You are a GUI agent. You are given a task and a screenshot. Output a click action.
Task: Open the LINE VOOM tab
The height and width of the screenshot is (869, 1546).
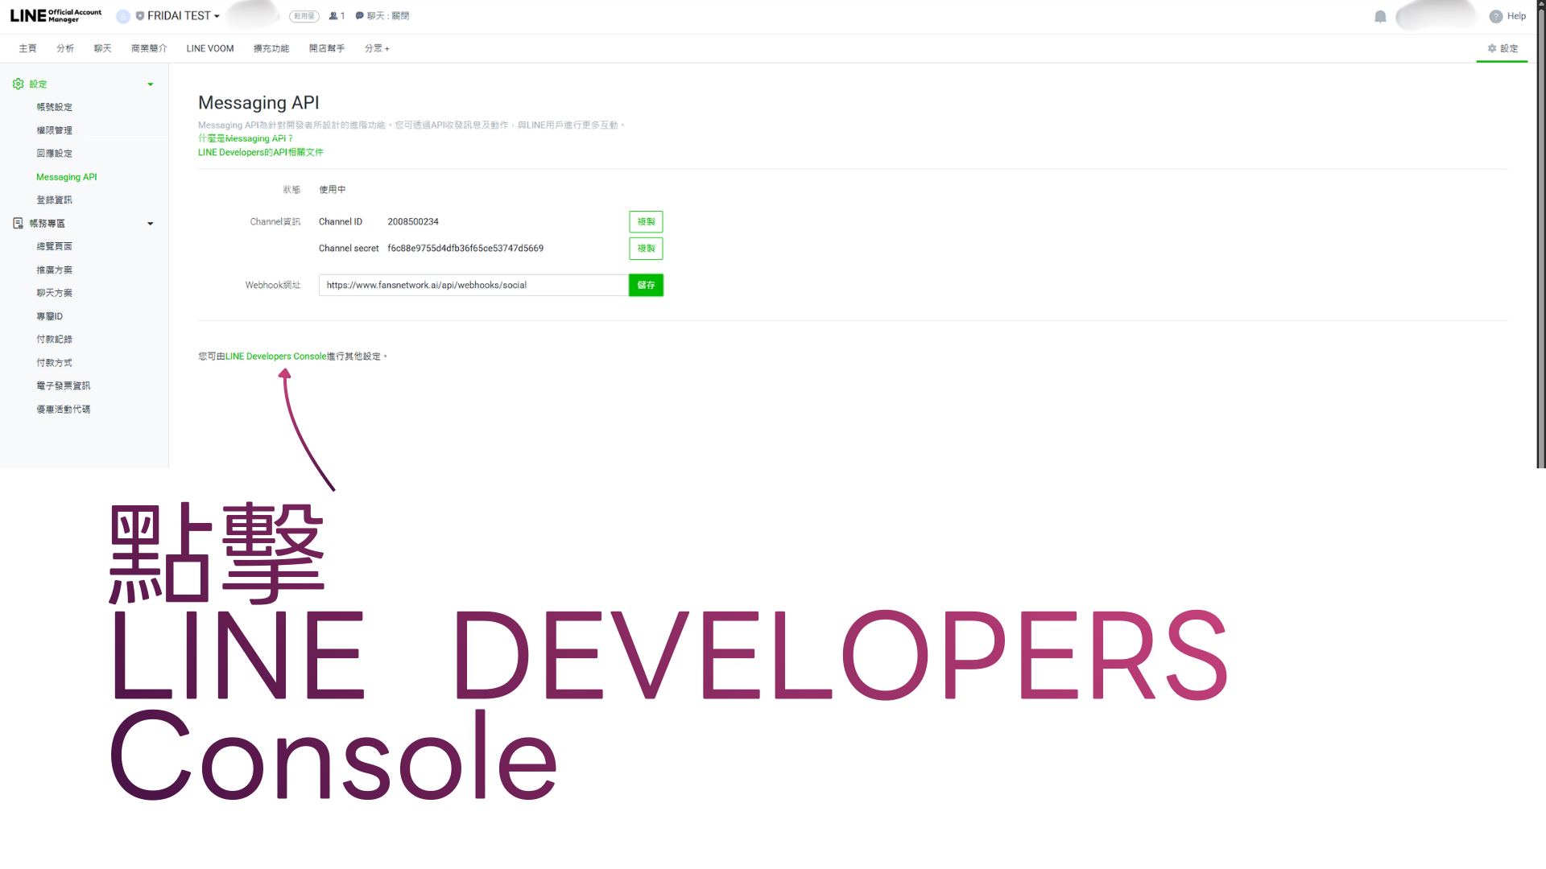click(x=209, y=48)
